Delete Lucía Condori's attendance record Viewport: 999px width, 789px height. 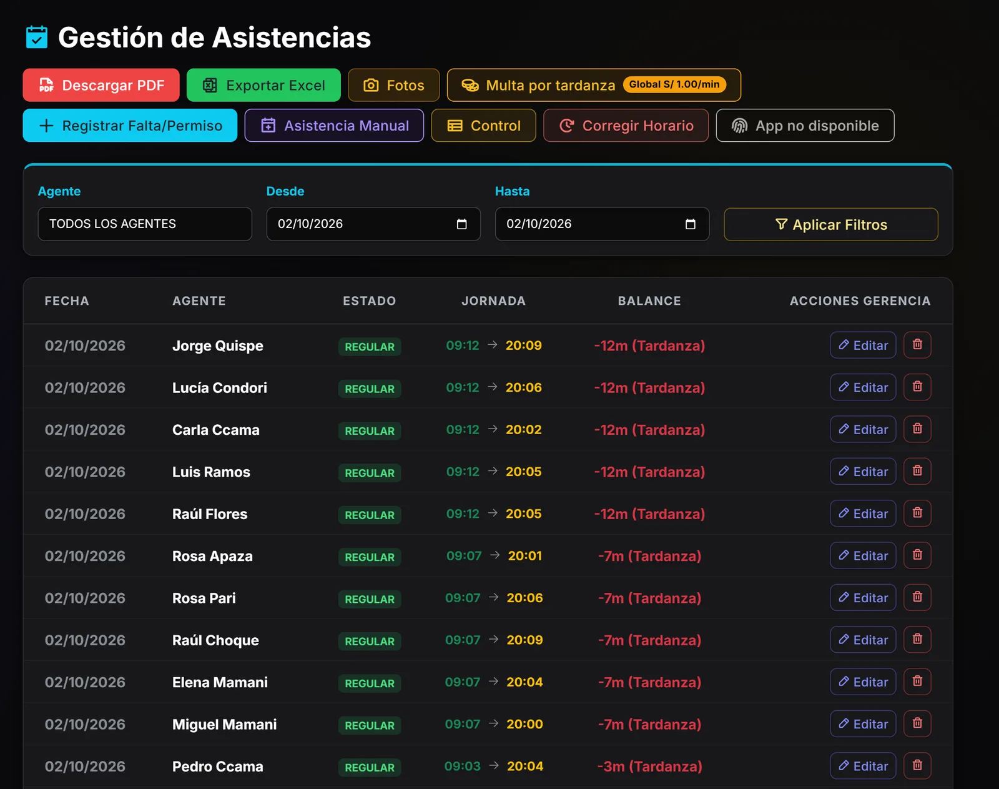(x=917, y=387)
